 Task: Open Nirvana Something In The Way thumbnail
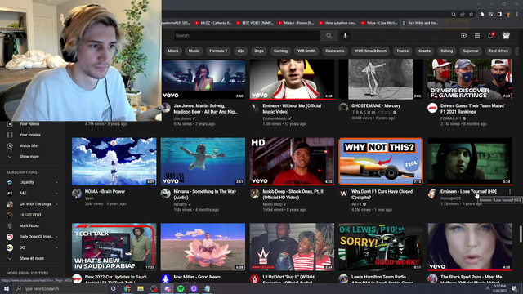(x=203, y=162)
